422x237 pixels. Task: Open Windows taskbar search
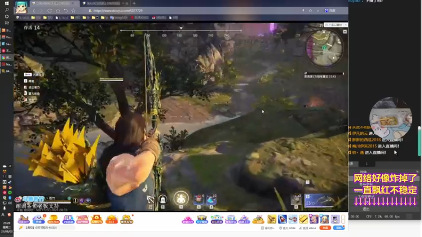7,9
